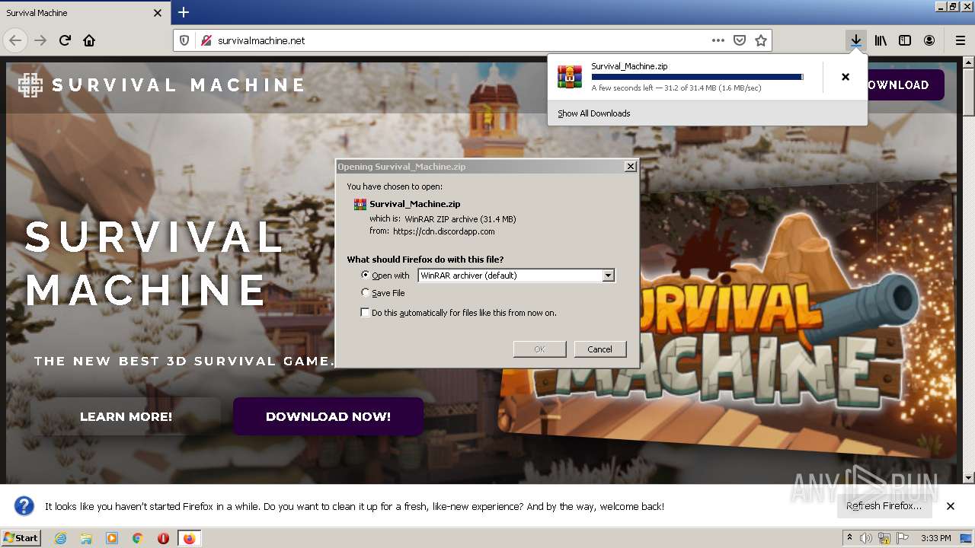Show sidebars icon in toolbar
975x548 pixels.
(x=905, y=40)
